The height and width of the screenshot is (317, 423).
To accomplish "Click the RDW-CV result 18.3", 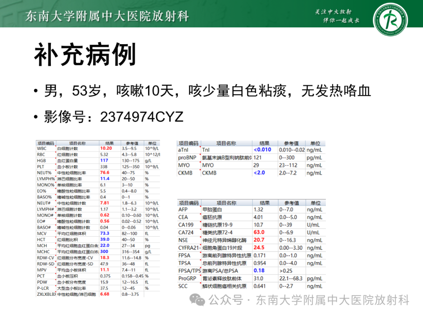I will (105, 258).
